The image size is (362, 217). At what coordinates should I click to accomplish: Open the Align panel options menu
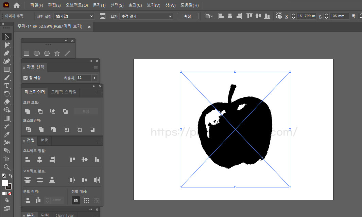[99, 141]
